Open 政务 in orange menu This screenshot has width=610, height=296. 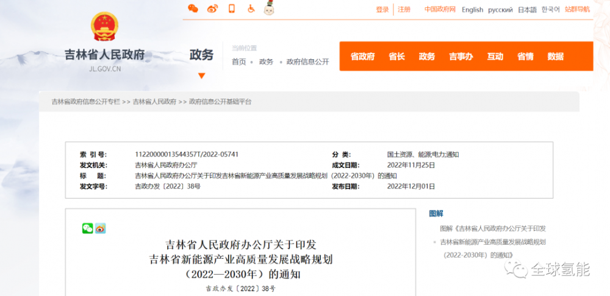coord(427,57)
